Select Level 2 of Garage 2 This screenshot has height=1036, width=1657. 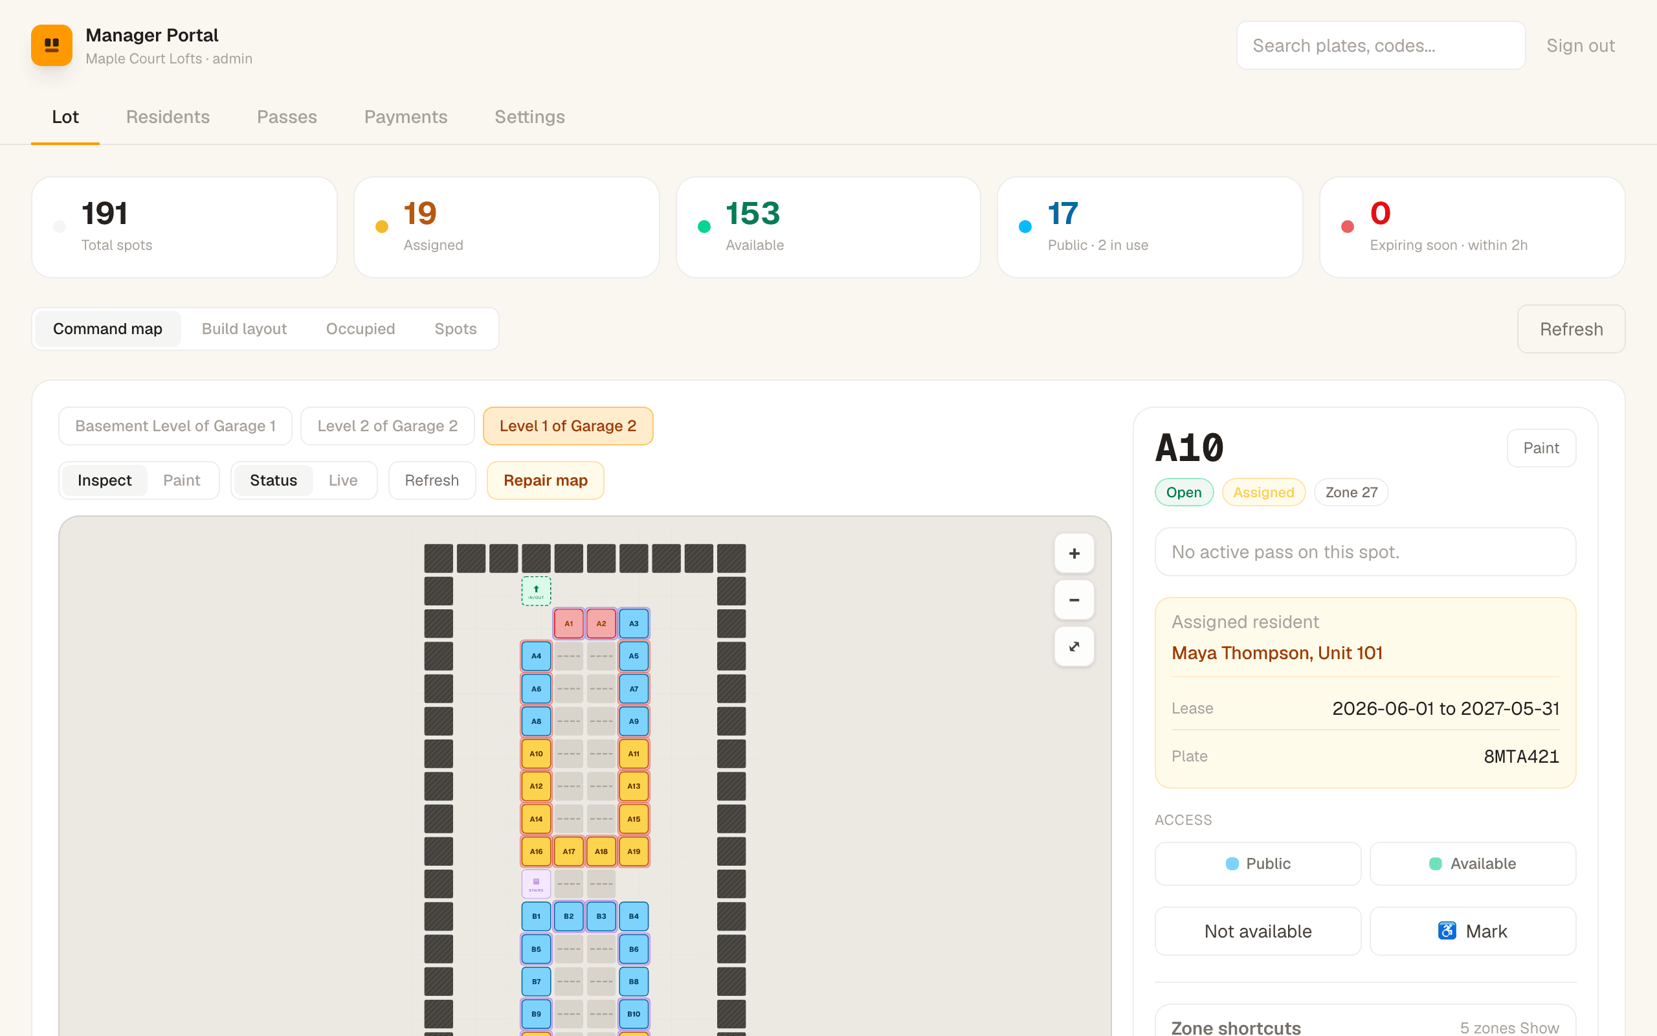point(388,425)
